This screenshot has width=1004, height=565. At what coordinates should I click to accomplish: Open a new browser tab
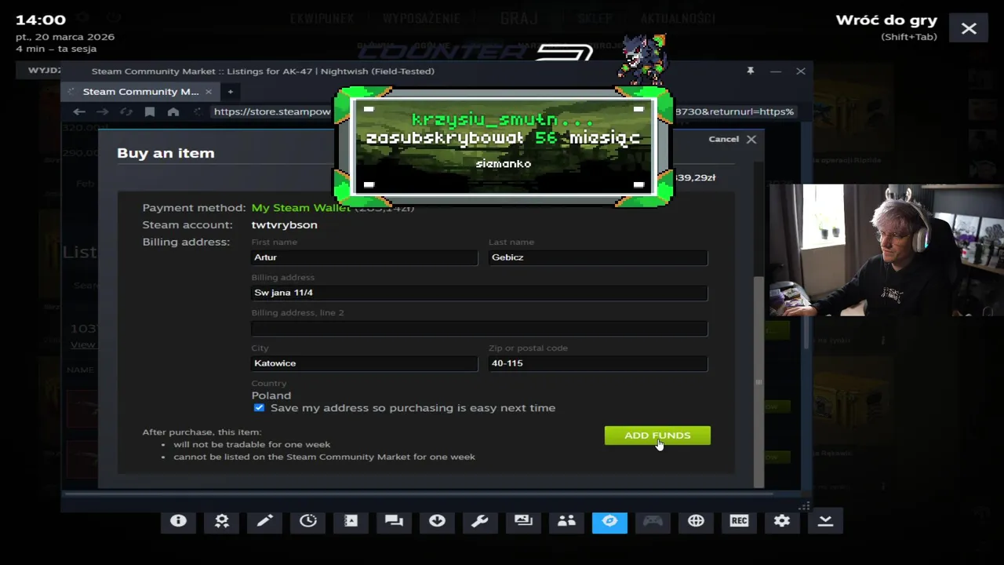[231, 92]
